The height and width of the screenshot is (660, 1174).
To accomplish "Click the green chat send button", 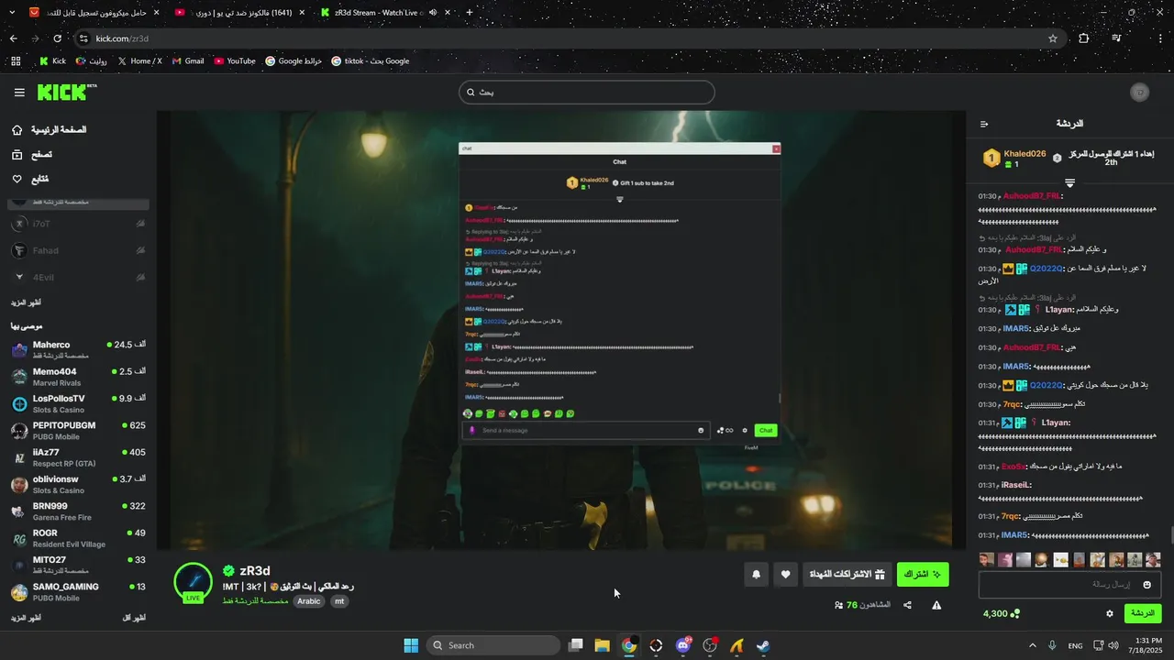I will pyautogui.click(x=1143, y=613).
